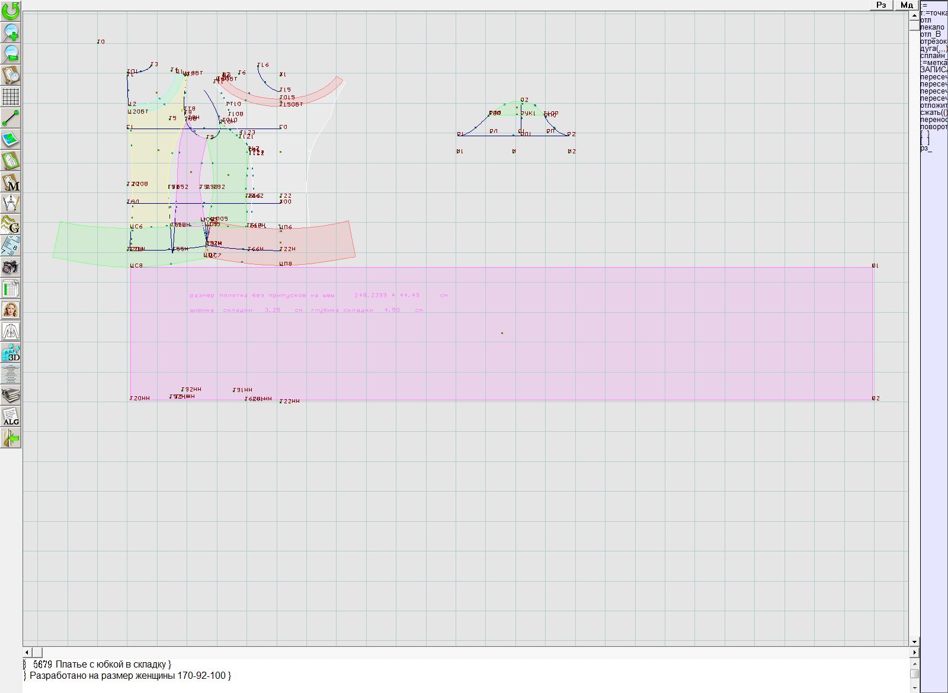948x693 pixels.
Task: Click the pattern with M icon
Action: (x=11, y=182)
